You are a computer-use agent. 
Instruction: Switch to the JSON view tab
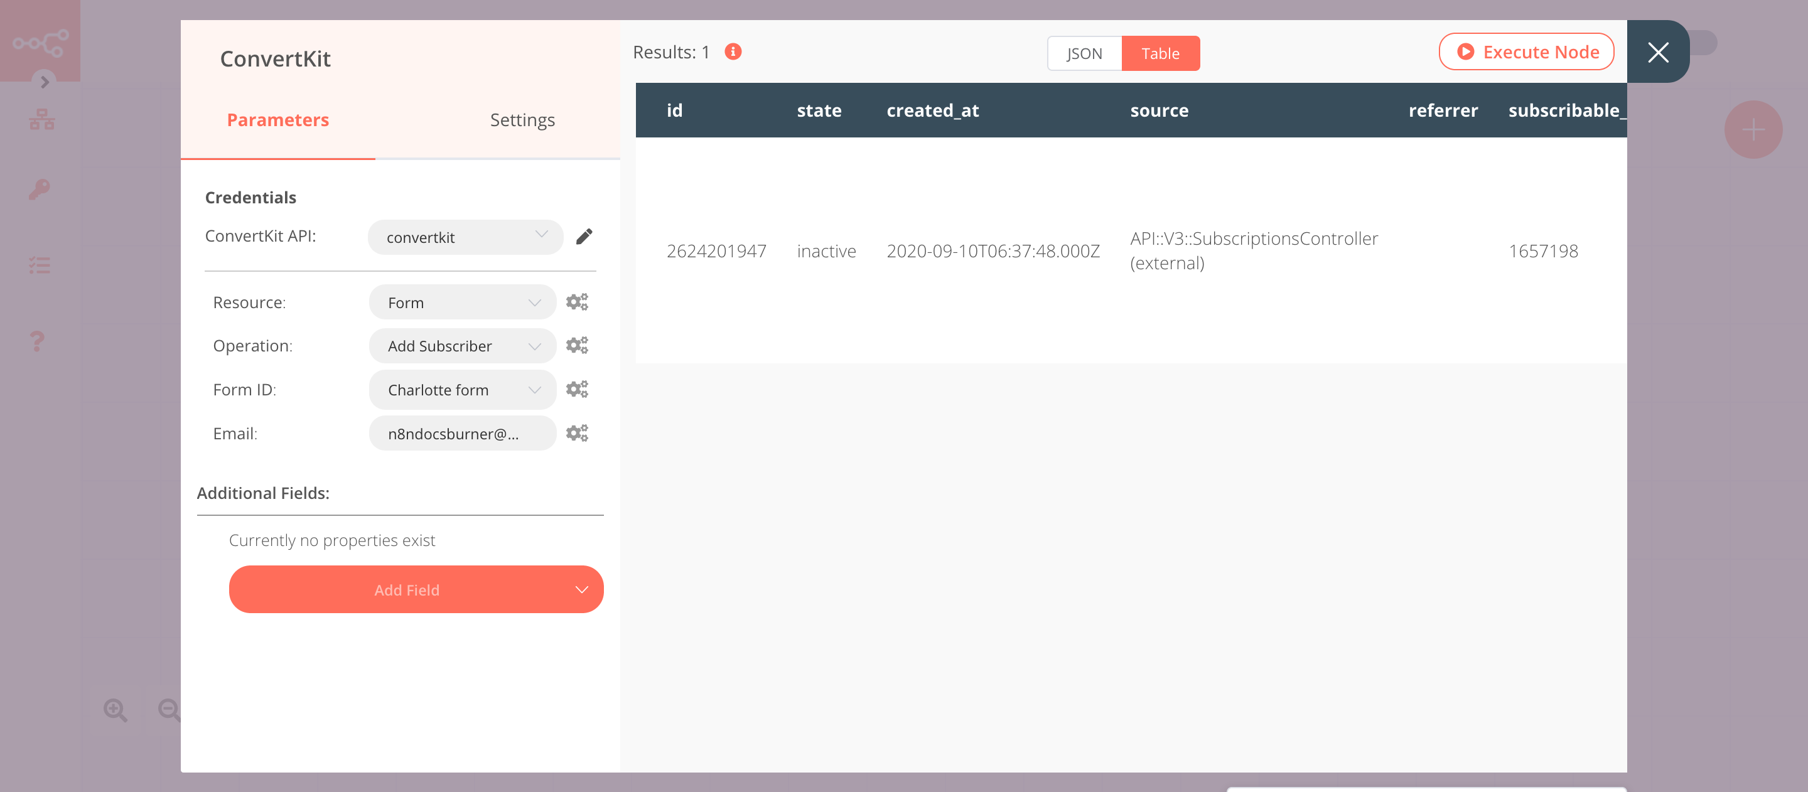point(1080,53)
